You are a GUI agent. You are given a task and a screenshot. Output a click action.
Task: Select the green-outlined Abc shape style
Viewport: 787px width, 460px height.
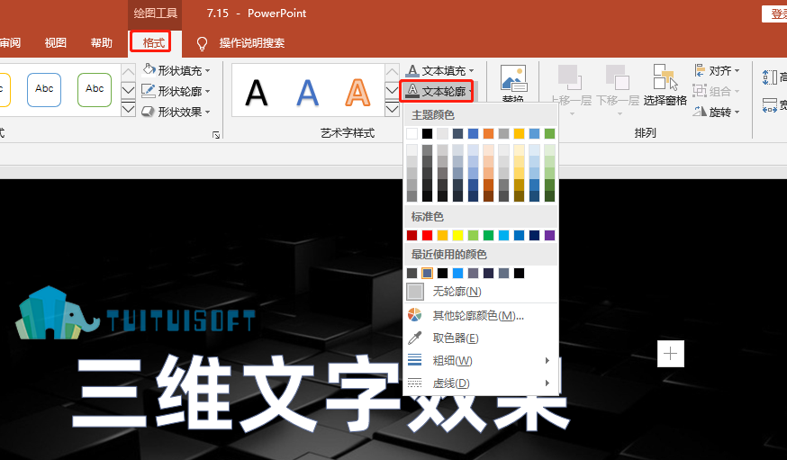pyautogui.click(x=95, y=90)
